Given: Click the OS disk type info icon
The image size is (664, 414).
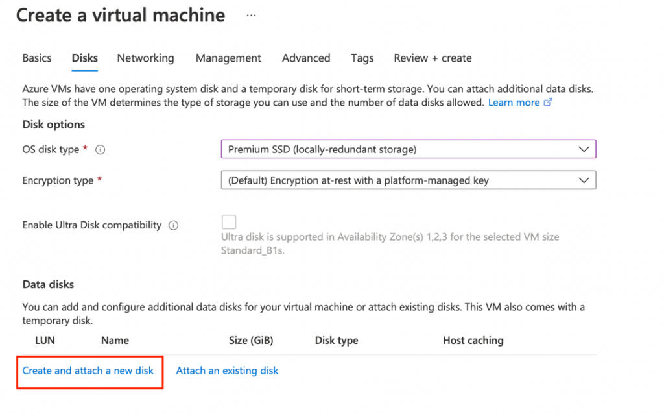Looking at the screenshot, I should [x=101, y=150].
